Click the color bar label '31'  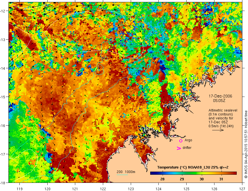[x=221, y=179]
